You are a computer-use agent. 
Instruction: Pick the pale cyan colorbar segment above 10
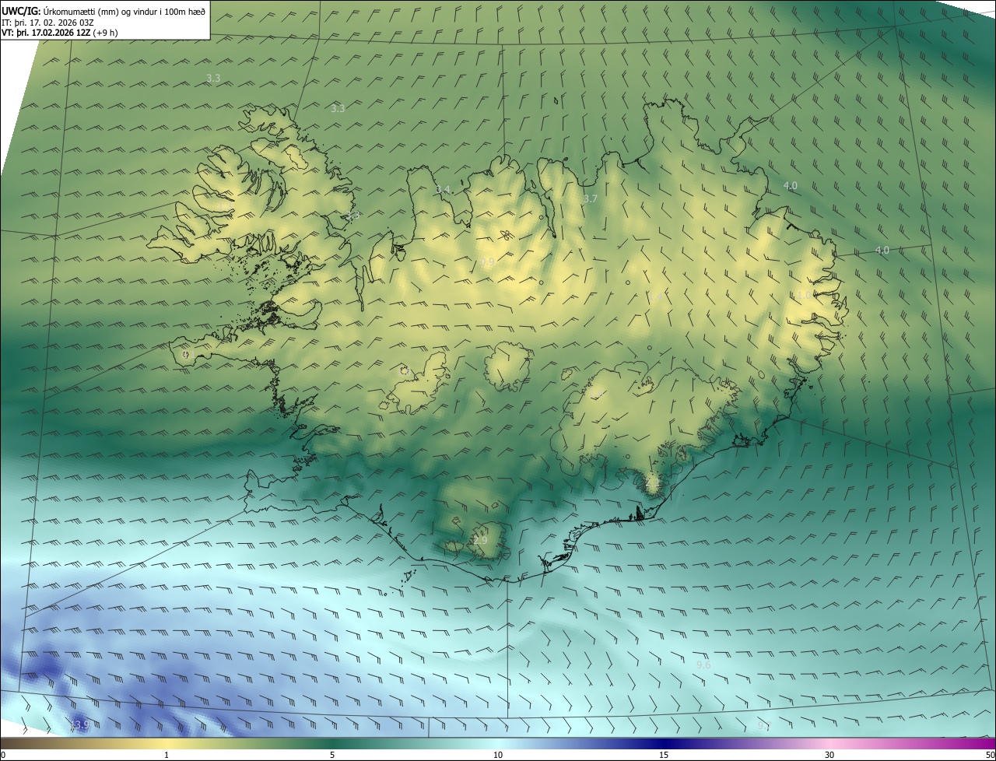(498, 743)
